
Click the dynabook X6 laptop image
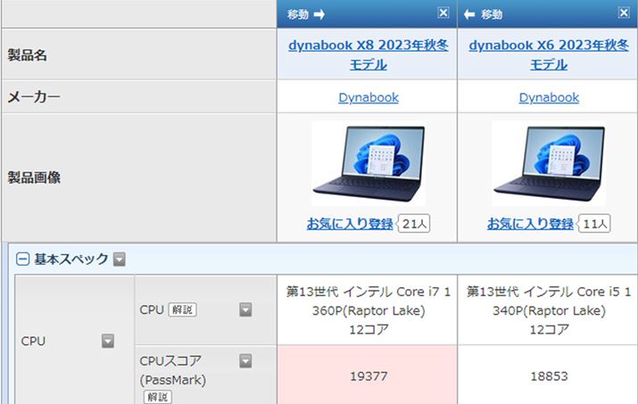coord(549,164)
